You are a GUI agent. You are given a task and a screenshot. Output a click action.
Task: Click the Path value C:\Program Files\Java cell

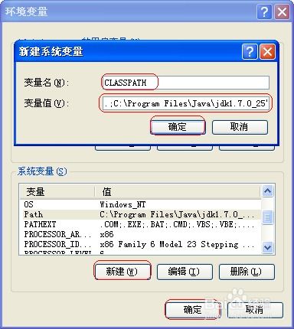tap(178, 214)
